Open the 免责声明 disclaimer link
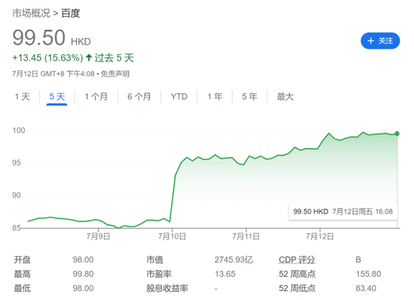The width and height of the screenshot is (414, 300). point(115,73)
